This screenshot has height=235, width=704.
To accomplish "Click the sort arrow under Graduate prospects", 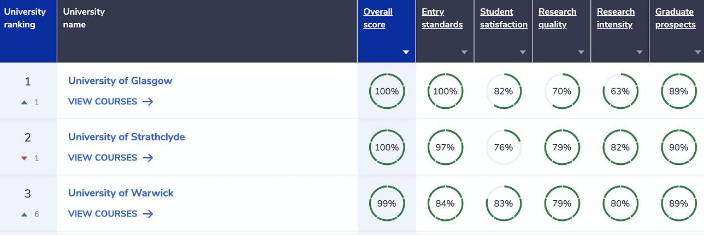I will pos(697,53).
